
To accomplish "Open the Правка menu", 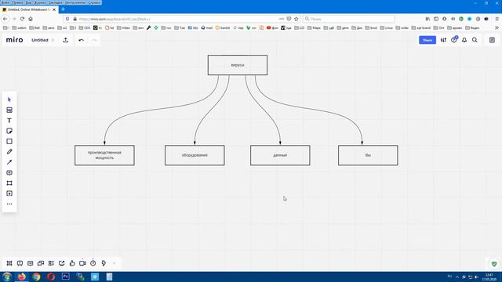I will pos(17,2).
